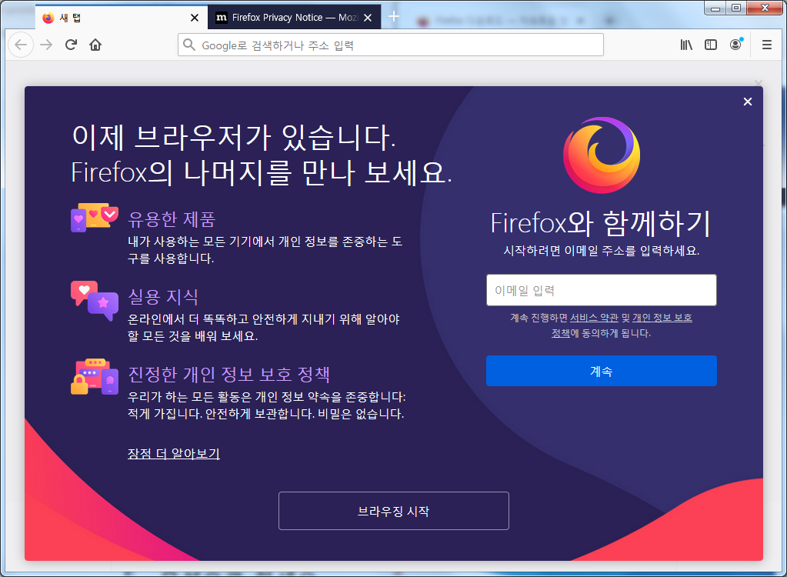
Task: Click the 브라우징 시작 button
Action: point(394,511)
